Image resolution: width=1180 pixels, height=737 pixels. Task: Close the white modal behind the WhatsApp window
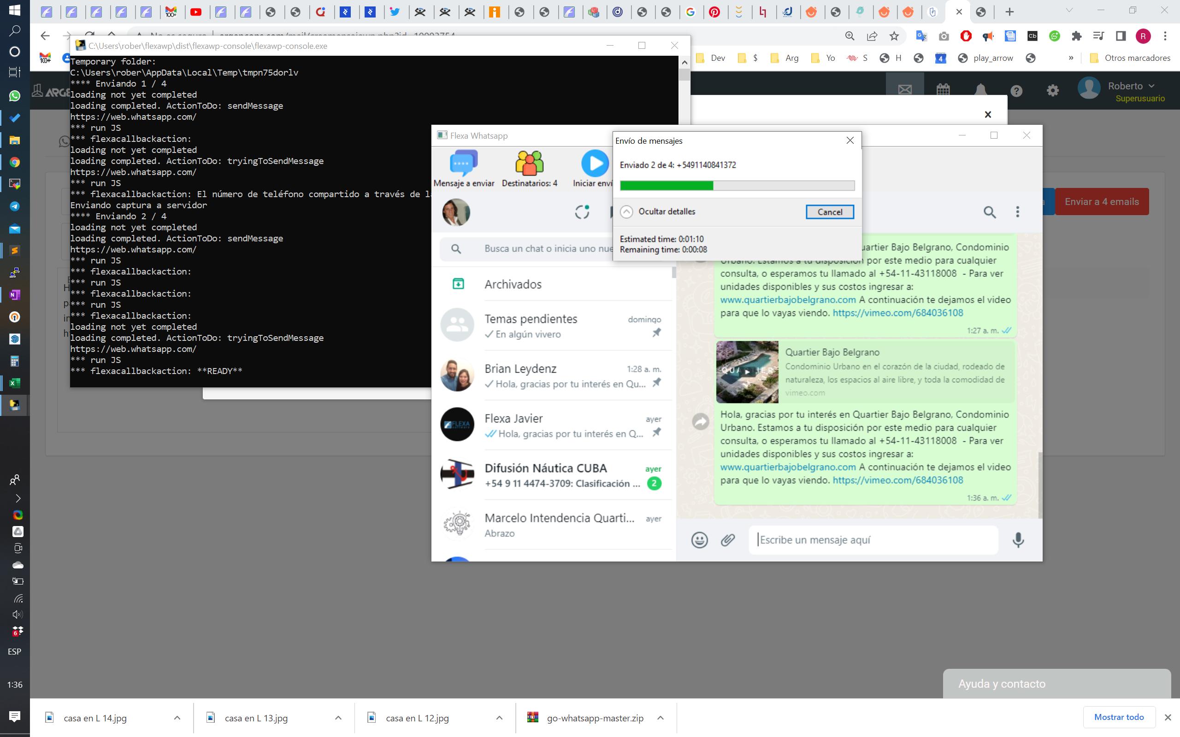[988, 115]
